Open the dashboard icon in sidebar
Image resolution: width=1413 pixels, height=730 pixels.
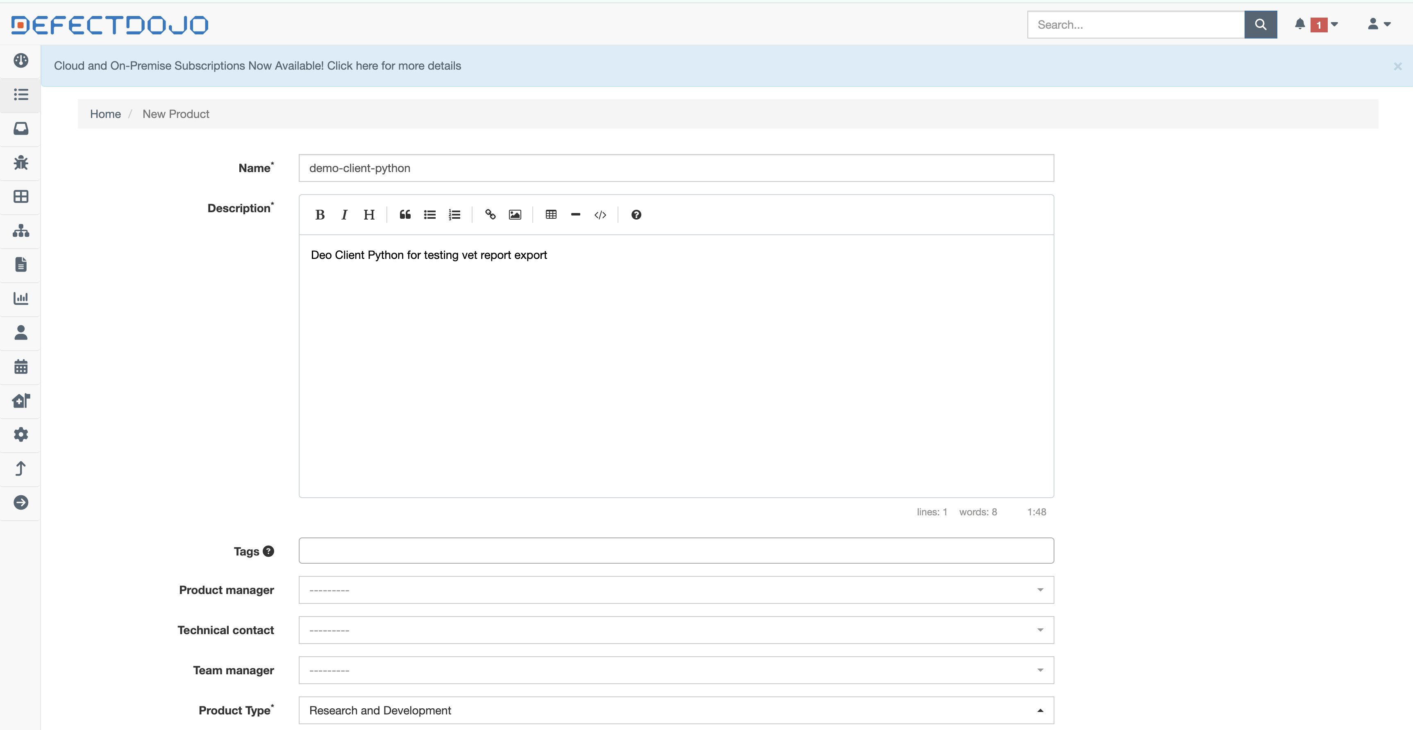point(21,60)
